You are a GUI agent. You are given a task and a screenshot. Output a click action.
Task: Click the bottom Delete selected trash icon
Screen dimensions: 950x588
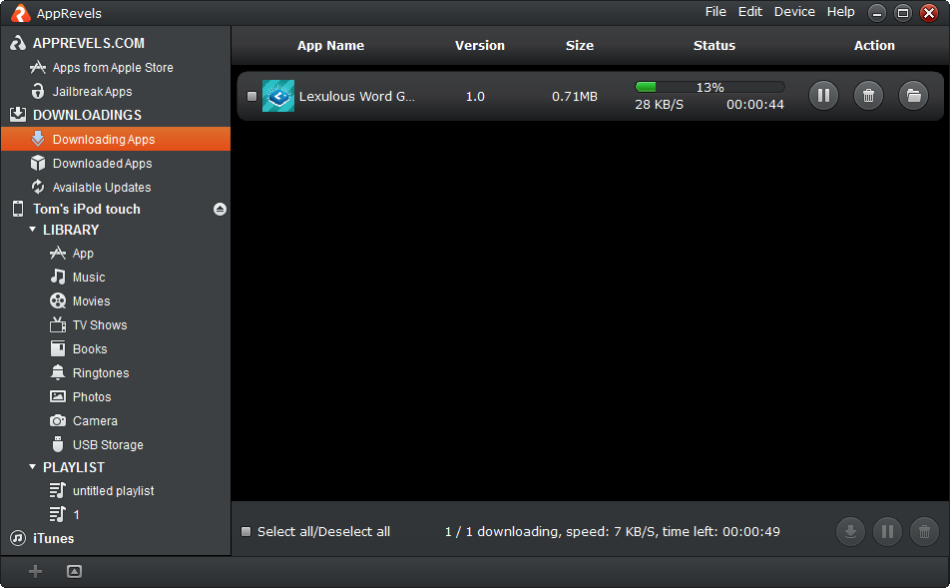(x=924, y=532)
